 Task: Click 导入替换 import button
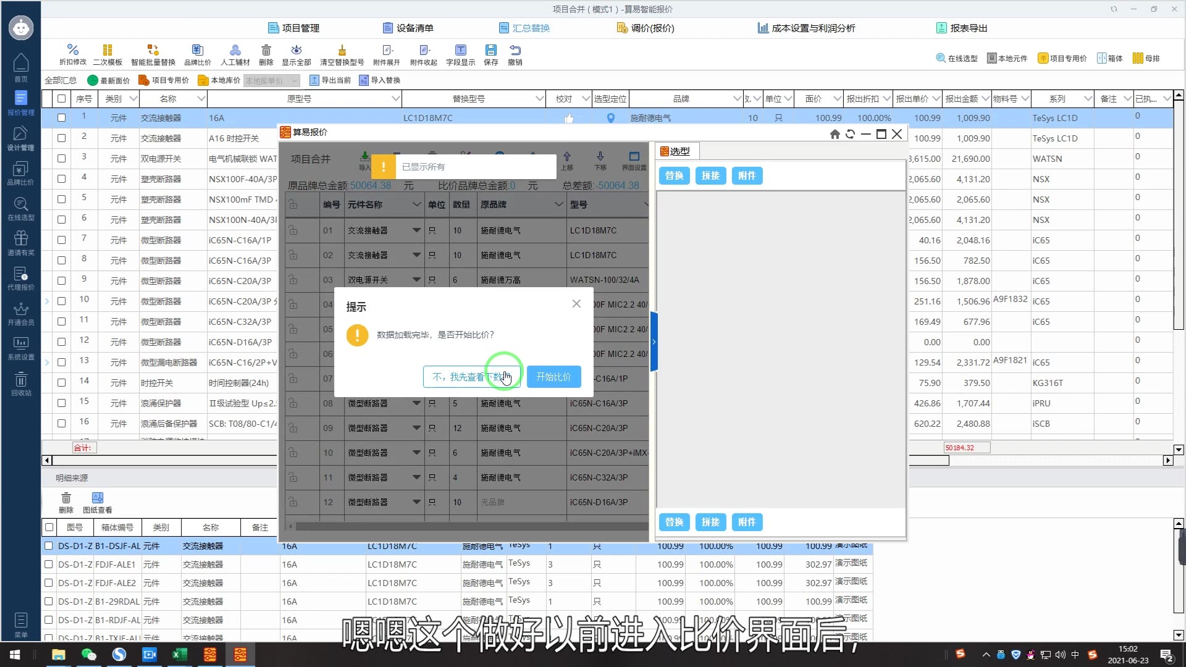coord(380,80)
